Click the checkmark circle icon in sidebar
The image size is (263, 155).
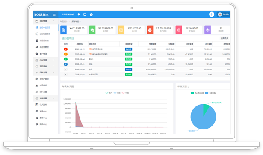37,34
